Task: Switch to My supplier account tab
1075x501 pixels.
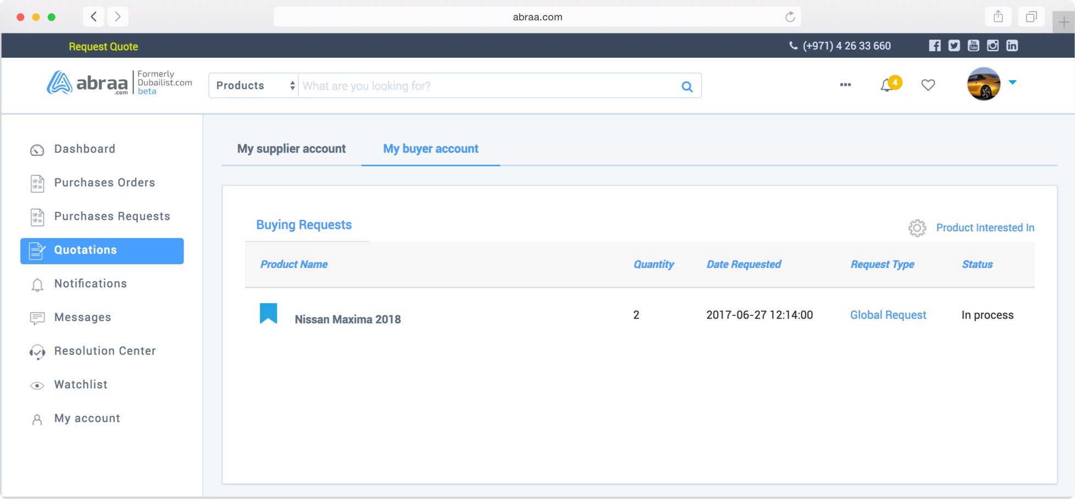Action: [291, 149]
